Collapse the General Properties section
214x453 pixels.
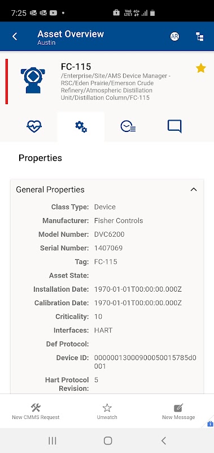tap(194, 190)
